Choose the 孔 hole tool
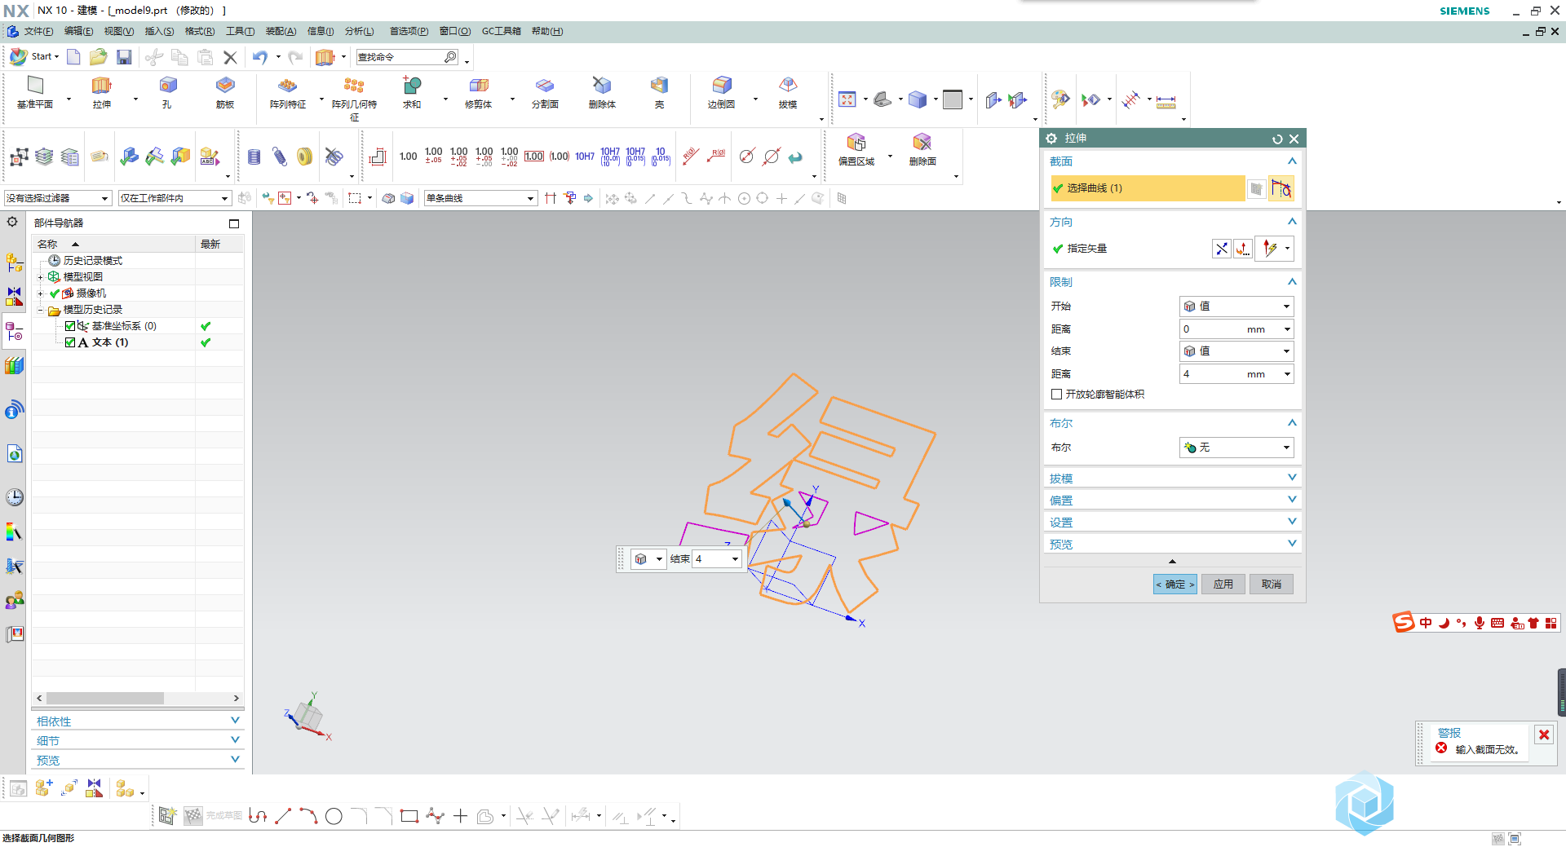1566x847 pixels. pos(167,92)
